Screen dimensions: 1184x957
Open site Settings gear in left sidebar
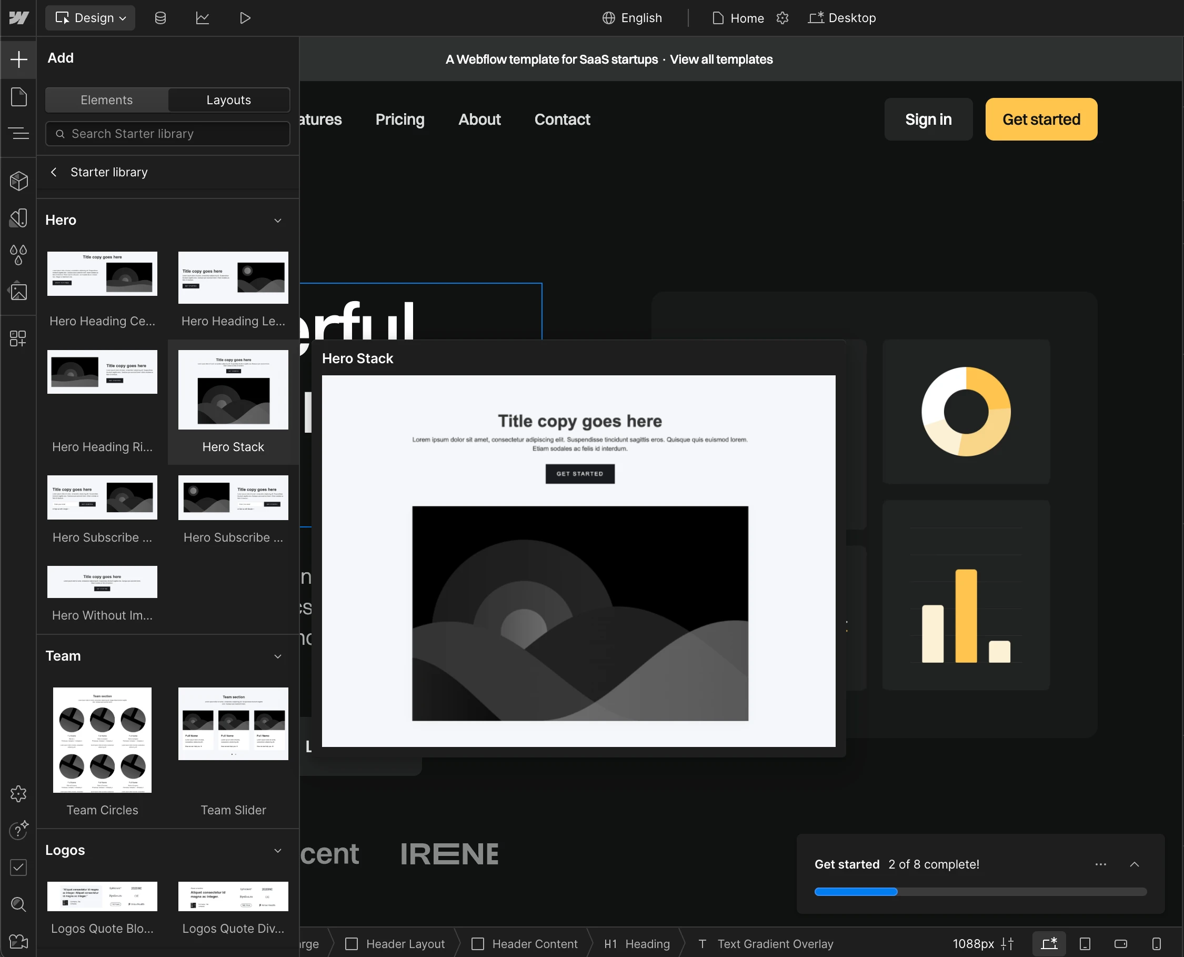point(18,794)
